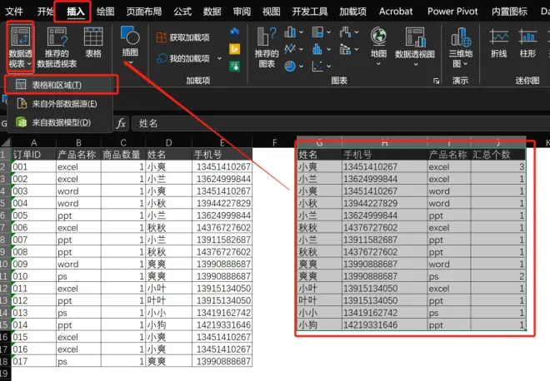Switch to the 插入 tab
This screenshot has height=381, width=550.
pyautogui.click(x=76, y=12)
